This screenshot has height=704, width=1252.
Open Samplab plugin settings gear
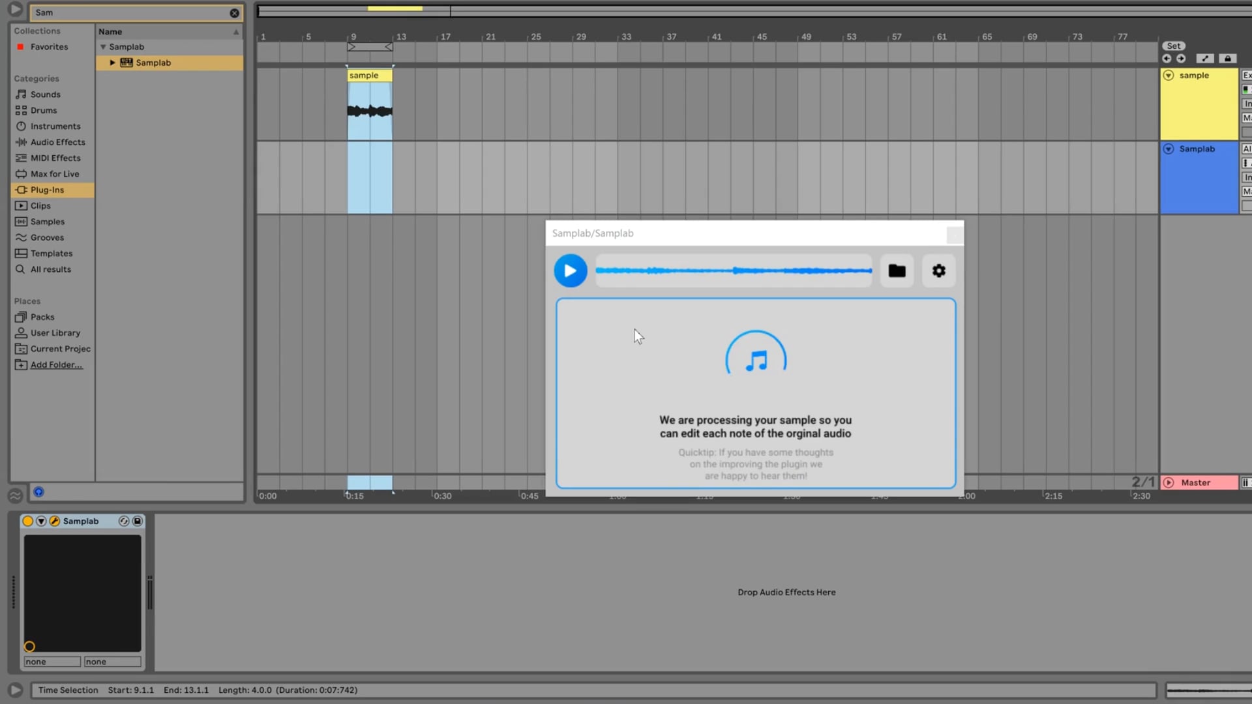[939, 271]
